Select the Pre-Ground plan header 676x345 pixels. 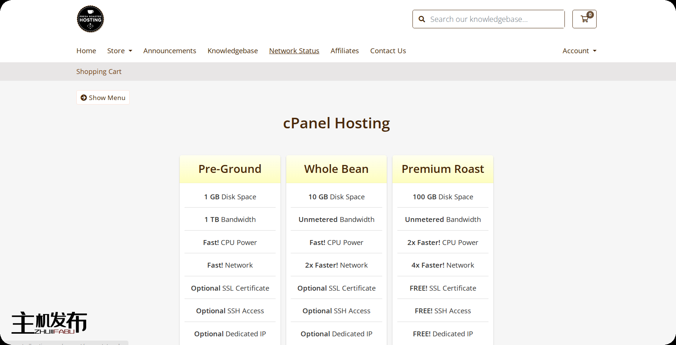(x=230, y=169)
